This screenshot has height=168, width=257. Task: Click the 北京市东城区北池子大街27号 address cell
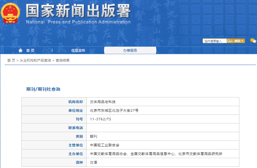(x=114, y=110)
